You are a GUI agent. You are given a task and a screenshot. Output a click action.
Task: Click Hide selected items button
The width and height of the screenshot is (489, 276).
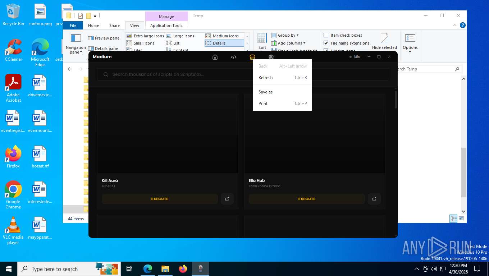[384, 42]
